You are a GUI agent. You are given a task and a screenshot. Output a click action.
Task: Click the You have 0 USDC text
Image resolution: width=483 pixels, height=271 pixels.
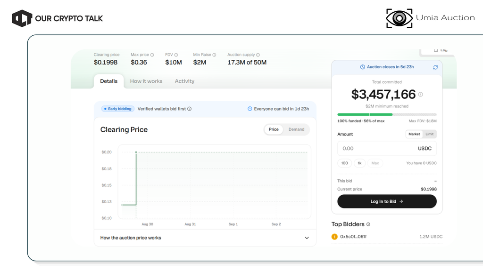click(421, 163)
